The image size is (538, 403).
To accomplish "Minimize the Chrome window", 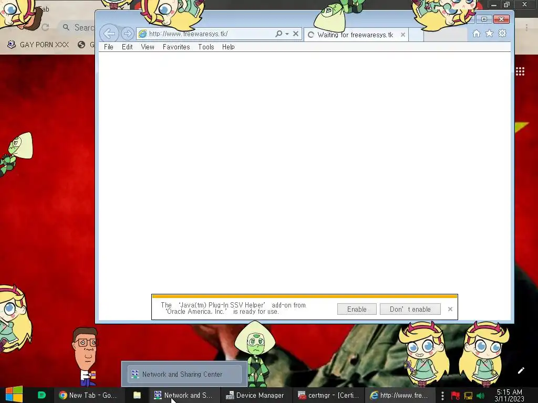I will pyautogui.click(x=494, y=4).
